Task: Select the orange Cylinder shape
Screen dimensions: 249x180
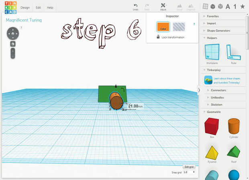Action: tap(234, 126)
